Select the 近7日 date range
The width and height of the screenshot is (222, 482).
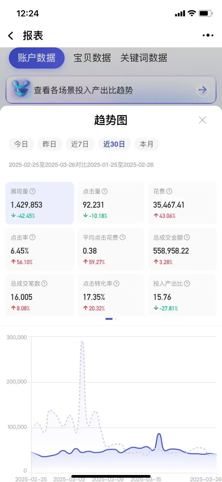tap(80, 144)
